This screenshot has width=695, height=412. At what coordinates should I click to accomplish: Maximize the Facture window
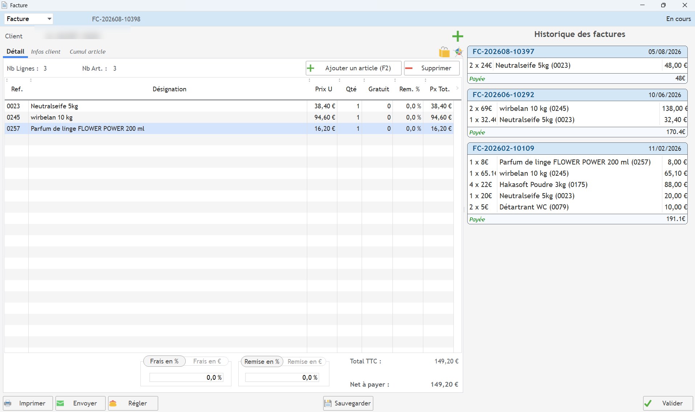(x=663, y=5)
